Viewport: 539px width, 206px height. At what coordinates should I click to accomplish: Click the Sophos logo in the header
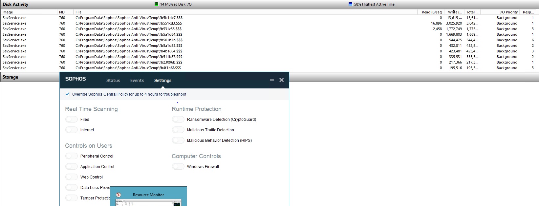75,79
